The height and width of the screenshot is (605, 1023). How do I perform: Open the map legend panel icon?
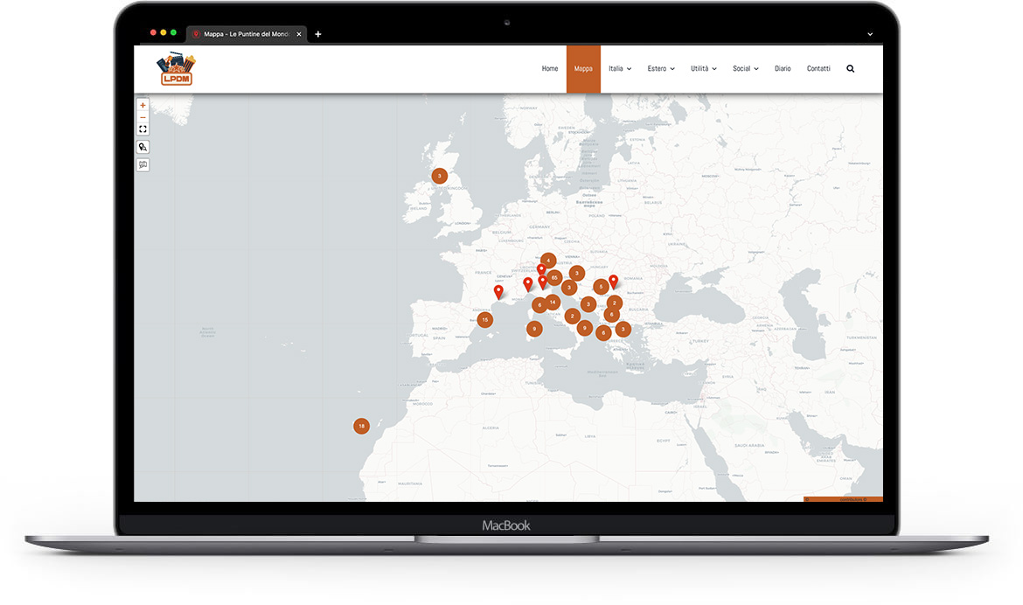143,164
